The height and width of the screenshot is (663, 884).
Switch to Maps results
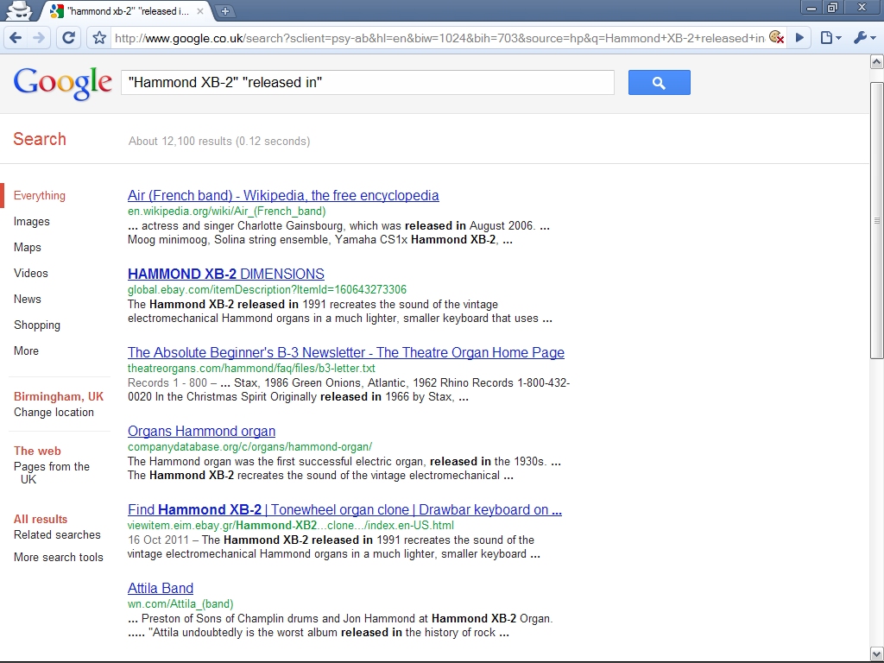(x=27, y=248)
